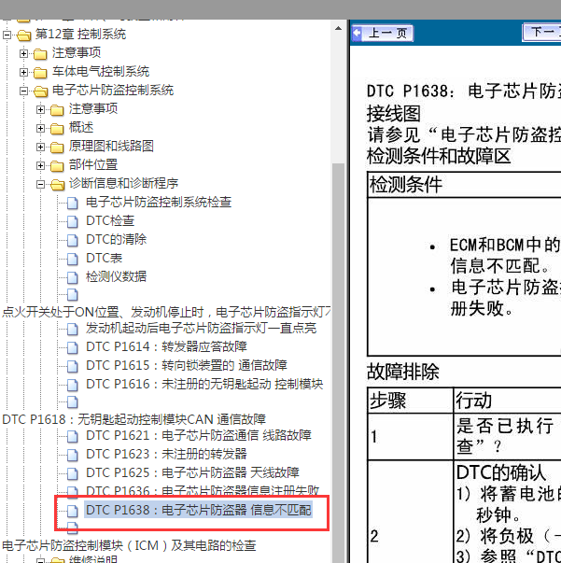Viewport: 561px width, 563px height.
Task: Click the page icon beside DTC P1615
Action: 73,367
